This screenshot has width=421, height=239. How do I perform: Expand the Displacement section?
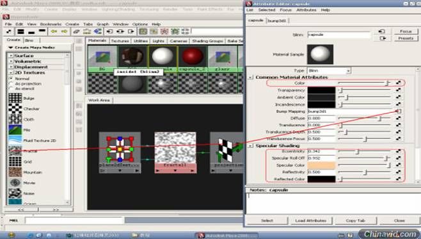(11, 67)
